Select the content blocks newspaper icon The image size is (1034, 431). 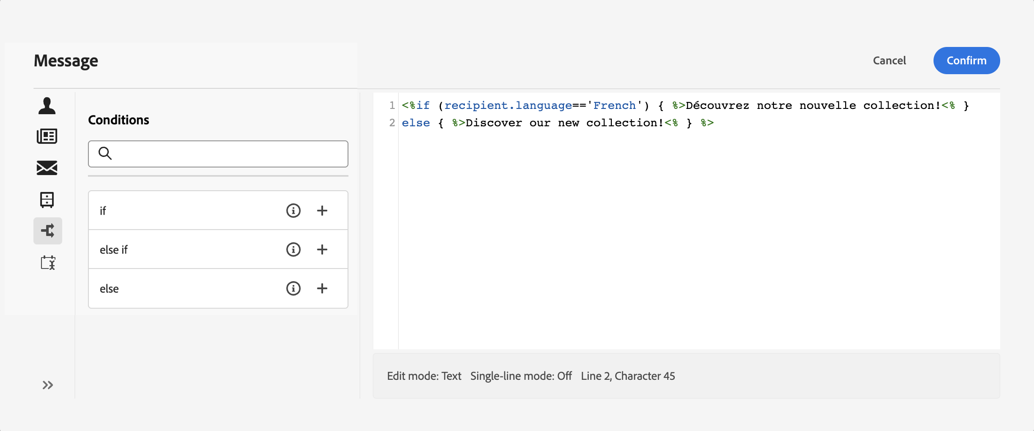point(47,136)
